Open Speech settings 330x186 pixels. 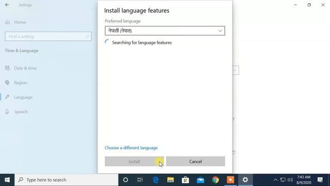(x=21, y=112)
